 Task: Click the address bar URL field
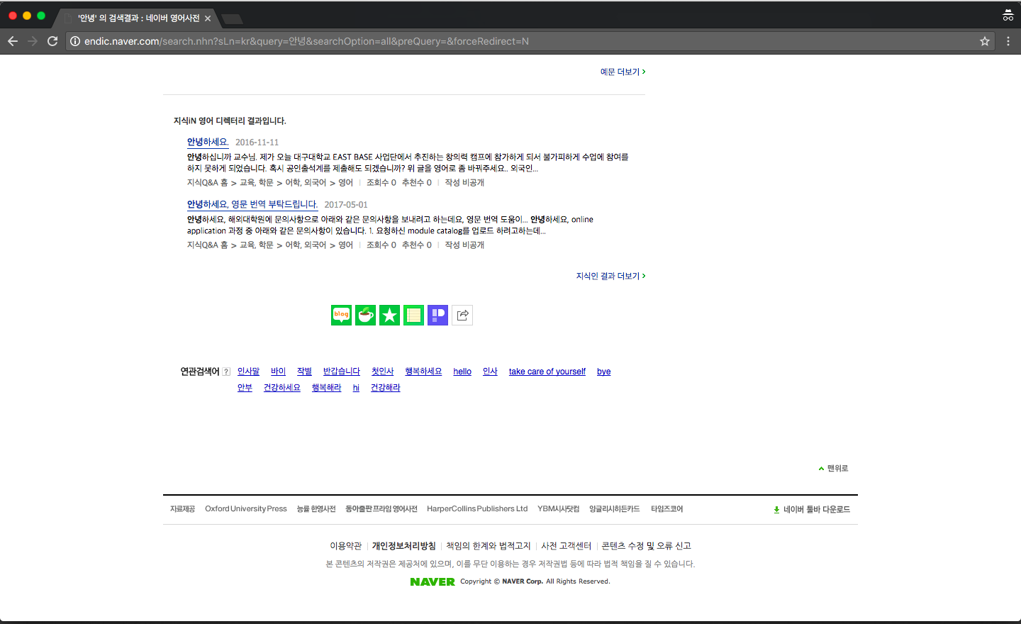point(525,41)
